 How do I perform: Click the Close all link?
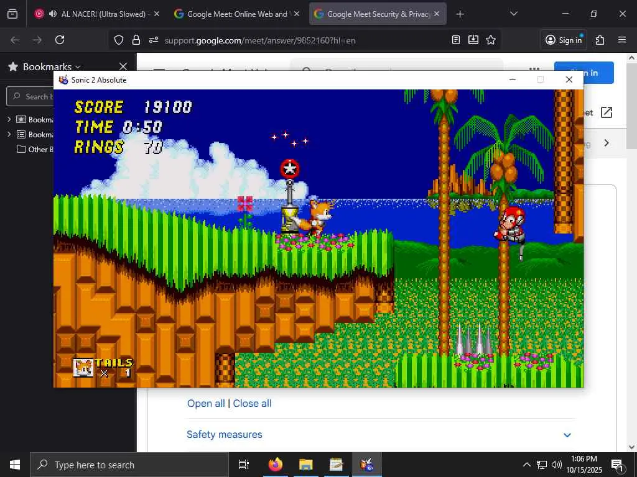(253, 403)
